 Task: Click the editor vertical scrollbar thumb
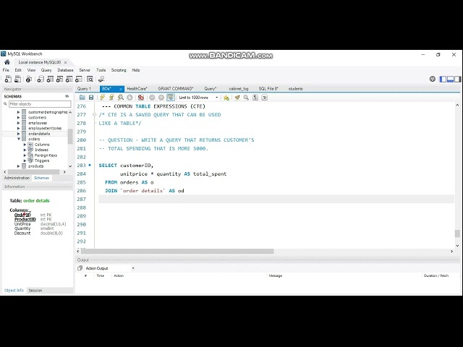pos(457,233)
